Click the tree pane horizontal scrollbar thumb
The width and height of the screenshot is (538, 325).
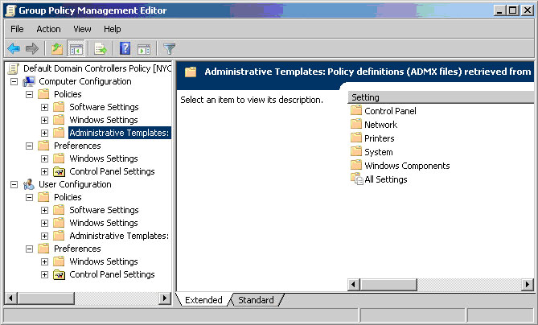[x=46, y=298]
